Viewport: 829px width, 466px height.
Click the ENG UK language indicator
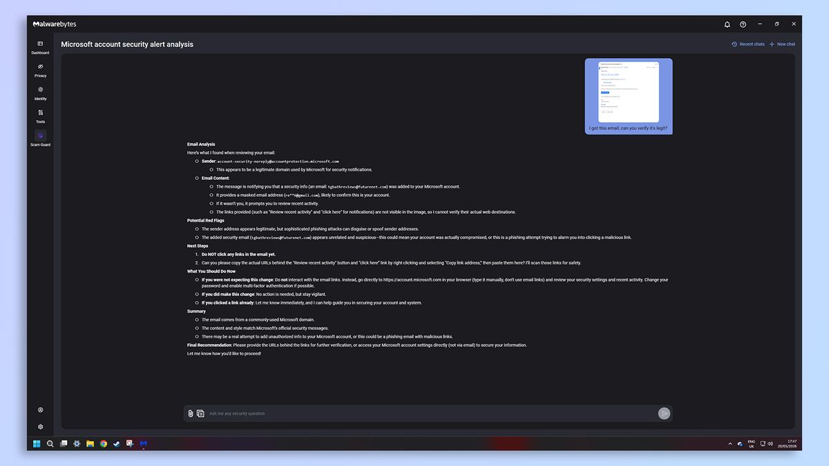(x=752, y=444)
